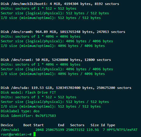Click the 'Device' column header
Screen dimensions: 141x137
(x=7, y=125)
